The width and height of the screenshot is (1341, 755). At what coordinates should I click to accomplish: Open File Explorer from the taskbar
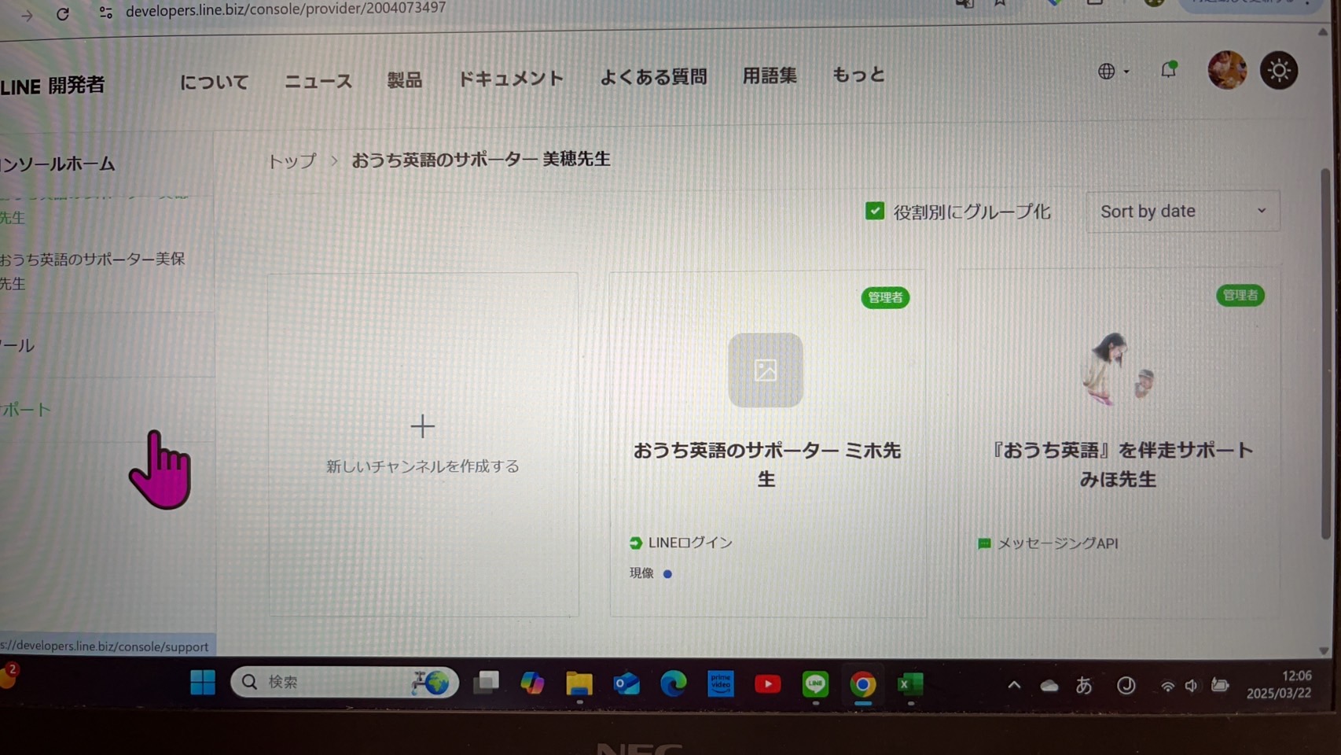579,683
